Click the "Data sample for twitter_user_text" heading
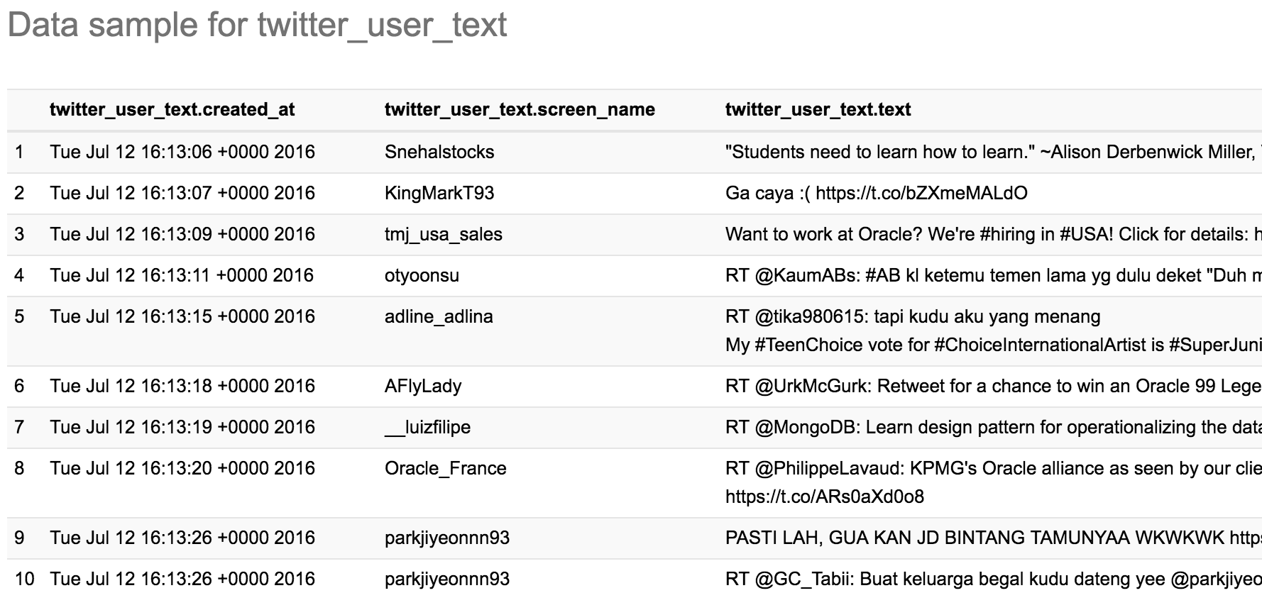 point(257,26)
